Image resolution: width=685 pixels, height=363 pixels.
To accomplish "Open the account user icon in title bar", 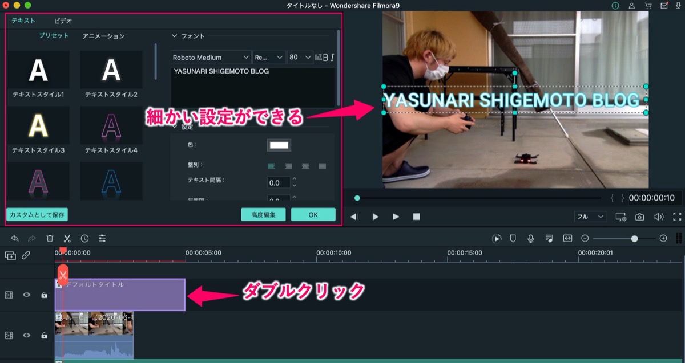I will [x=631, y=6].
